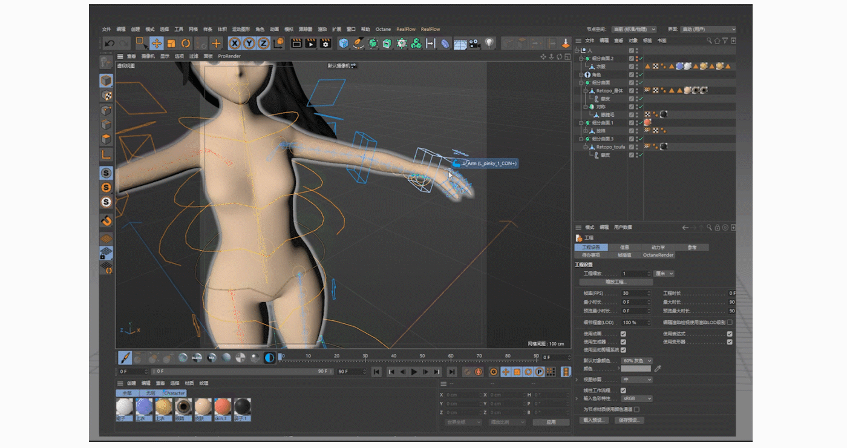Click the lock icon in the Attribute Manager
847x448 pixels.
pos(718,228)
